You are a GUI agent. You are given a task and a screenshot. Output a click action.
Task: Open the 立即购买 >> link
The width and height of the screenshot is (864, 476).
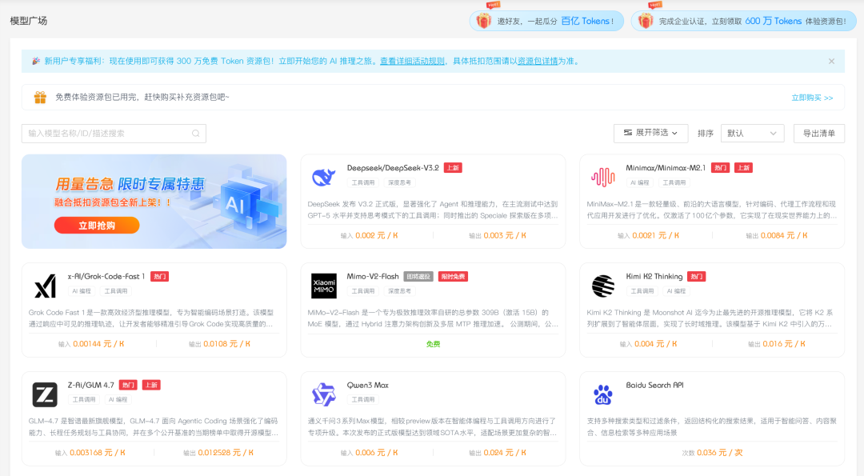click(812, 98)
